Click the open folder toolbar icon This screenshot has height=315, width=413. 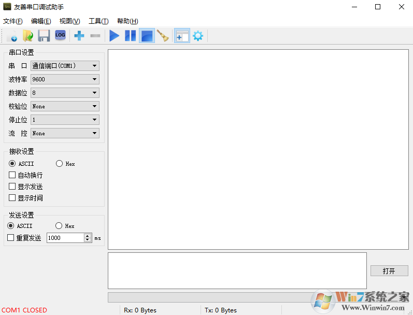27,36
